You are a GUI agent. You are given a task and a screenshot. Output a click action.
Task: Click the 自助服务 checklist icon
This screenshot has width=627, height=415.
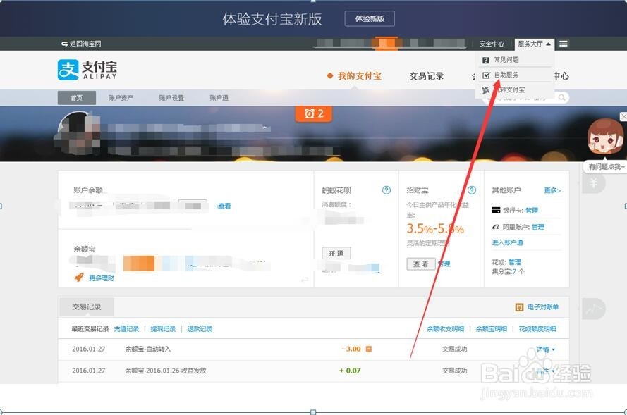point(486,75)
